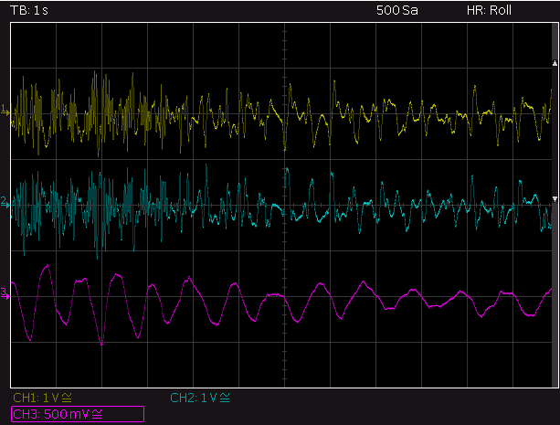Click the TB: 1 s timebase readout
The height and width of the screenshot is (425, 560).
coord(29,10)
